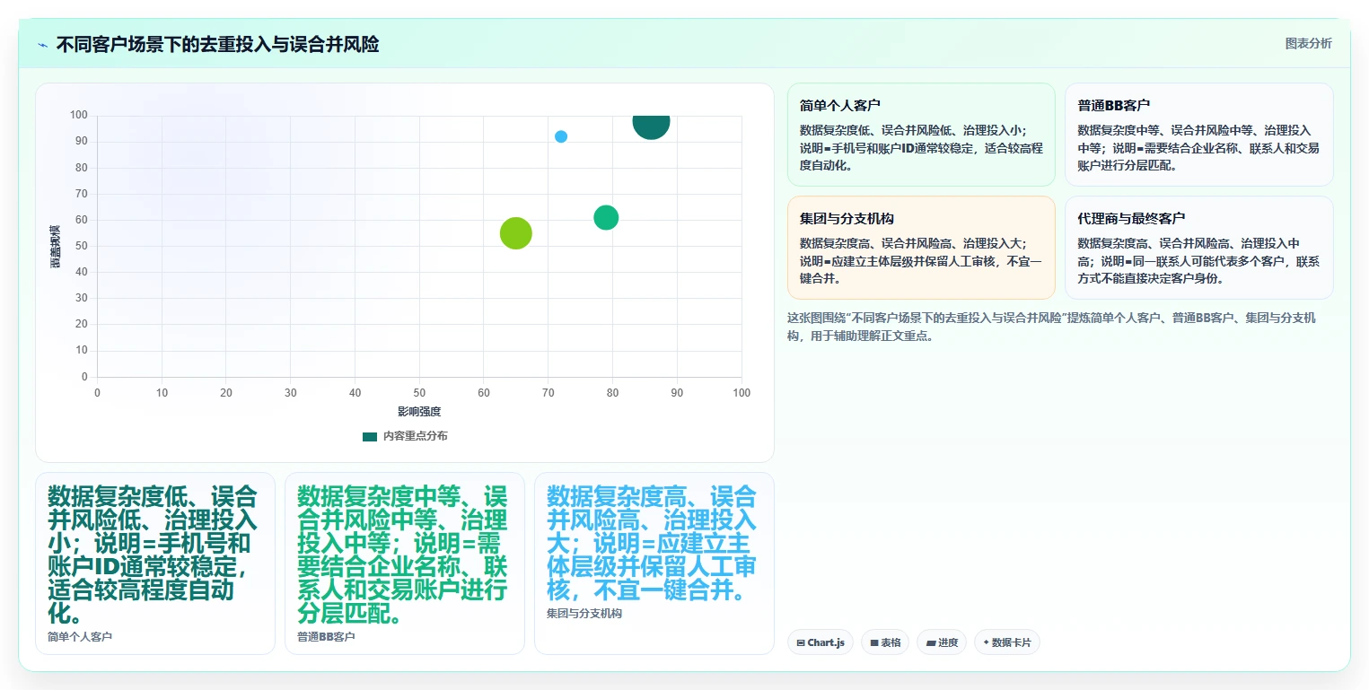Click the 表格 tag

[885, 642]
